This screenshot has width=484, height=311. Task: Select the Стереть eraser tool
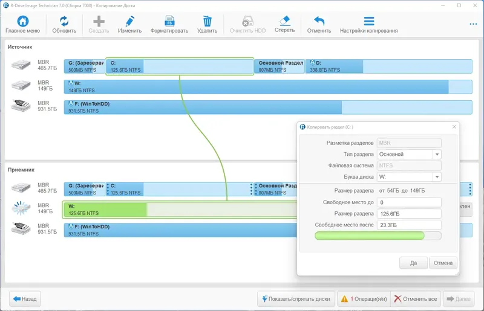click(284, 21)
